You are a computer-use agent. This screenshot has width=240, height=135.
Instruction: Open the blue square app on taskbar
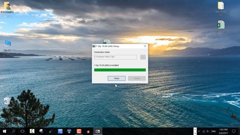(60, 131)
